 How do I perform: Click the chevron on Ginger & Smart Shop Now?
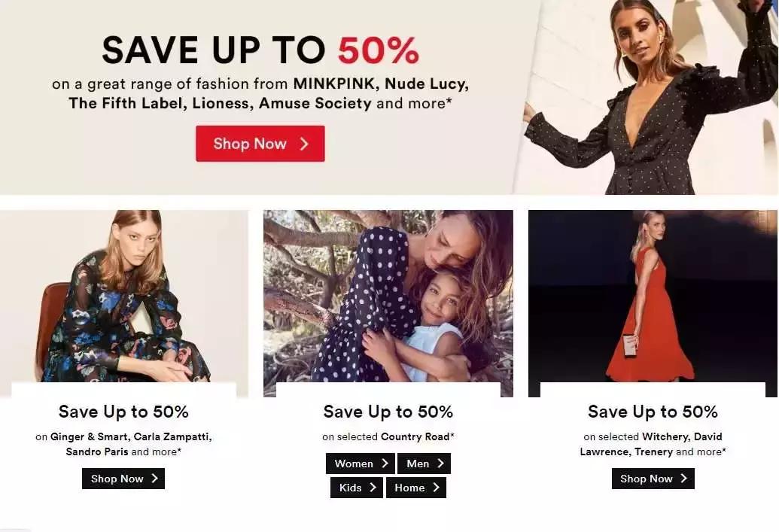tap(154, 479)
